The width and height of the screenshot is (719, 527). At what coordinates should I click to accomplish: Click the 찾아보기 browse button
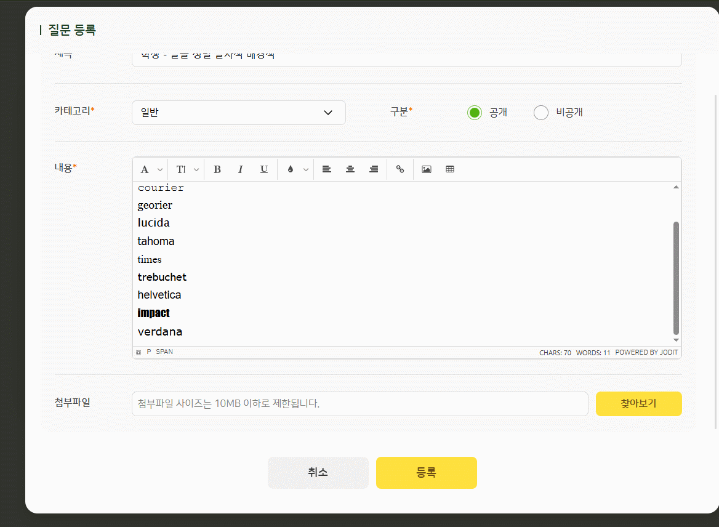click(638, 404)
